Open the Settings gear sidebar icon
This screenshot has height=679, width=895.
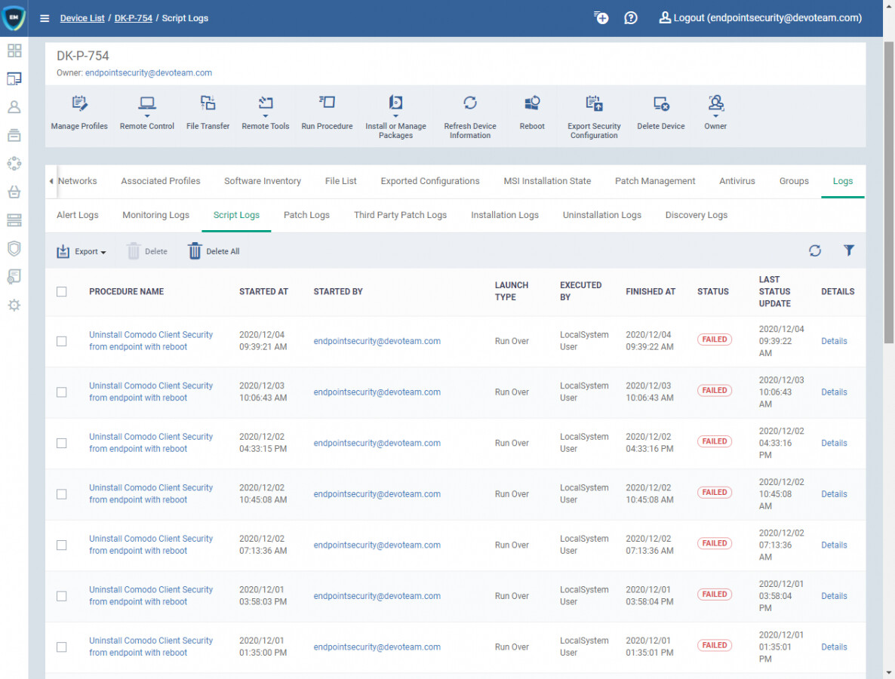click(14, 306)
